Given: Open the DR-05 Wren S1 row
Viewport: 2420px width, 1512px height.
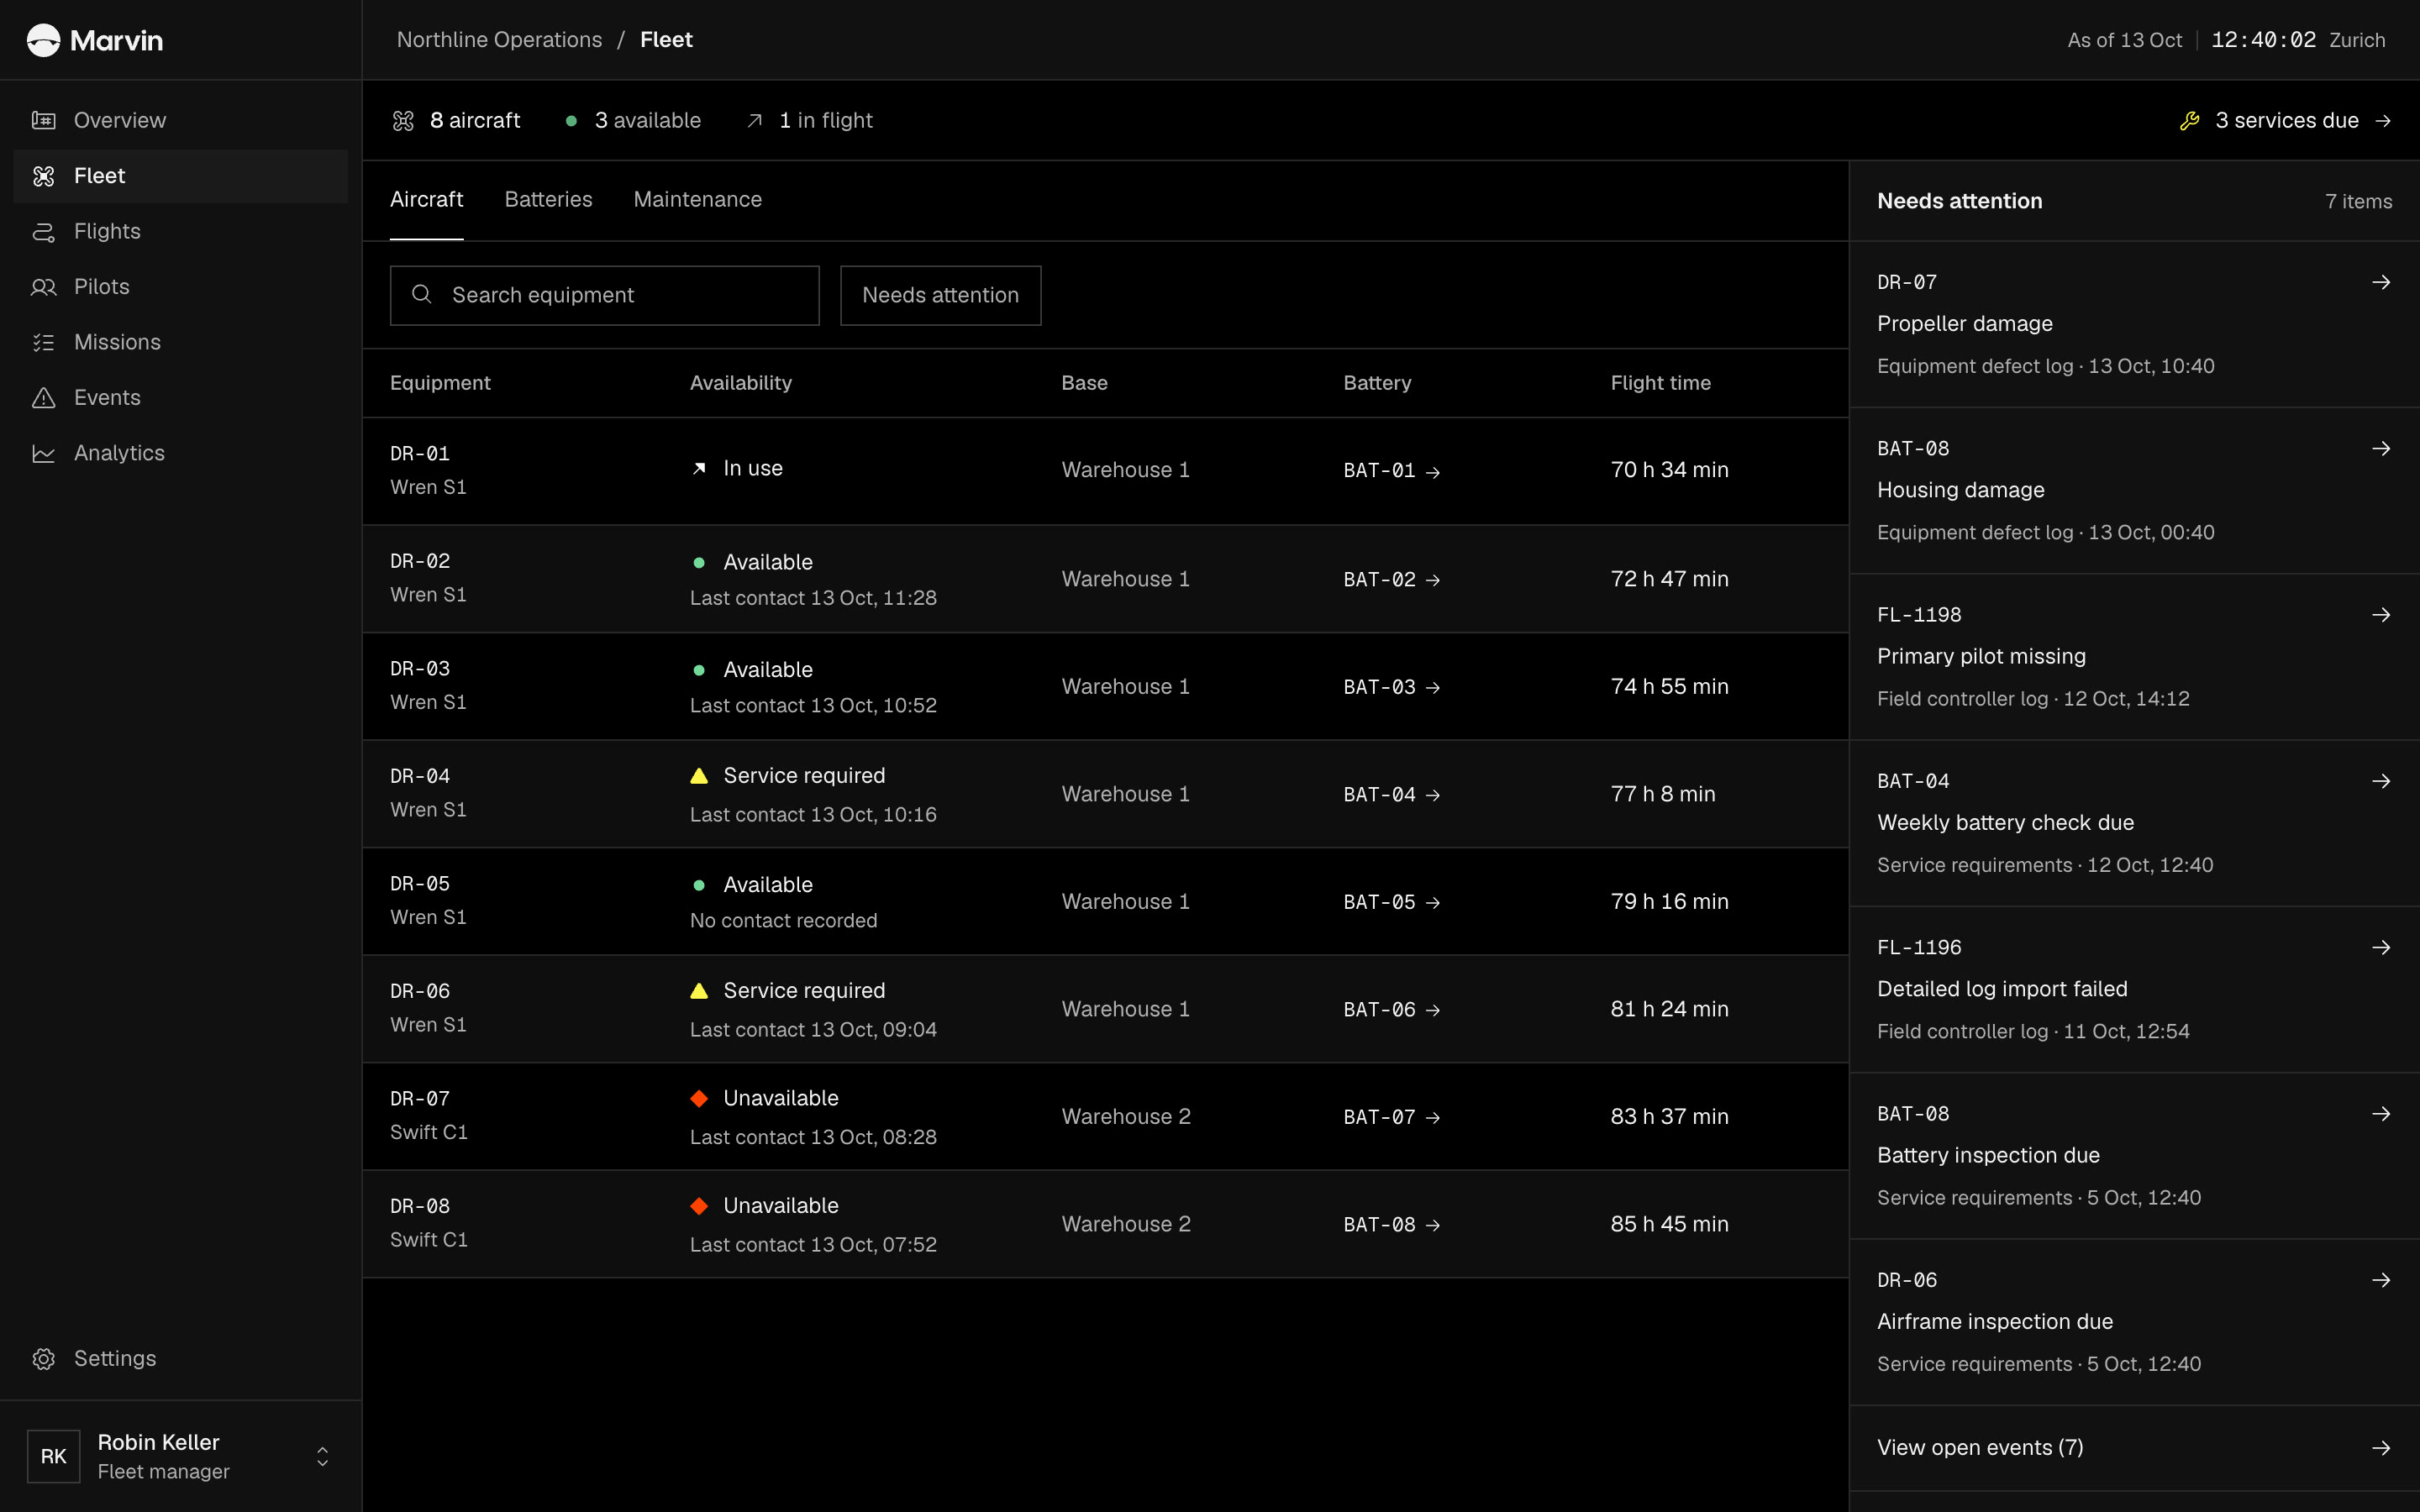Looking at the screenshot, I should (x=1105, y=902).
